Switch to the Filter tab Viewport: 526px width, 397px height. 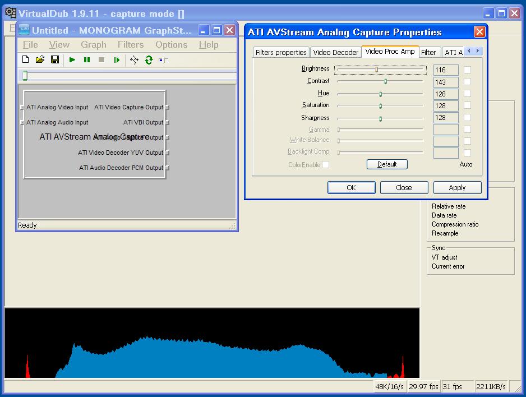pos(428,52)
